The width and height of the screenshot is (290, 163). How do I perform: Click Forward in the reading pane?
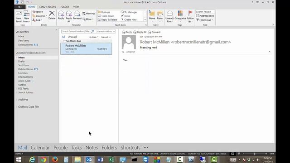pos(154,32)
